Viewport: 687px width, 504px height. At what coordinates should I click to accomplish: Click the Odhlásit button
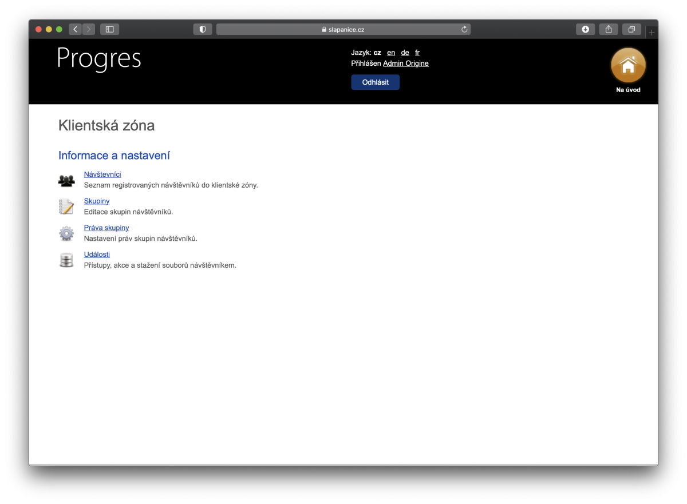click(375, 82)
